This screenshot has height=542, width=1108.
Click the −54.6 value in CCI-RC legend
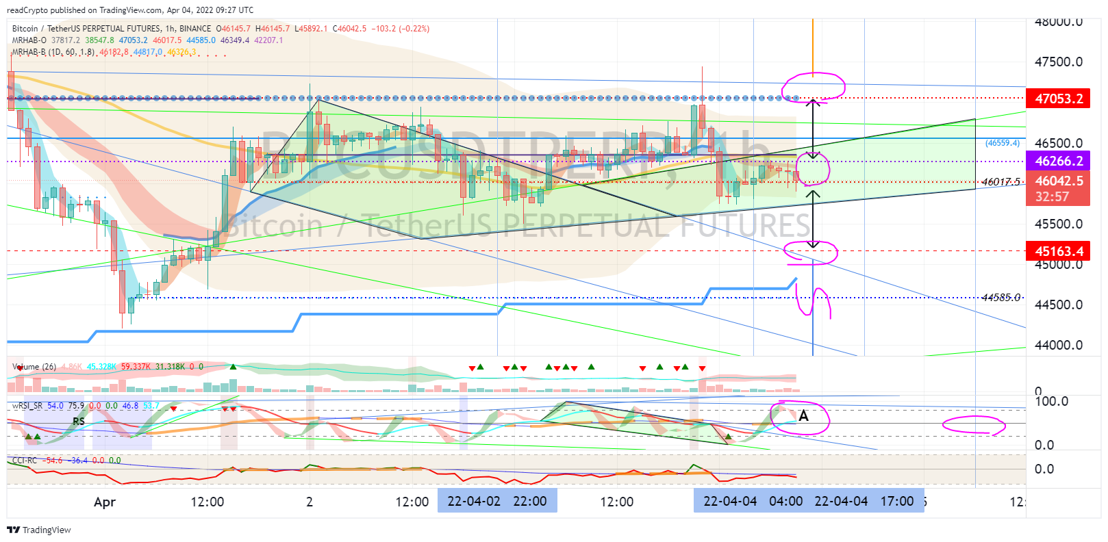(52, 461)
